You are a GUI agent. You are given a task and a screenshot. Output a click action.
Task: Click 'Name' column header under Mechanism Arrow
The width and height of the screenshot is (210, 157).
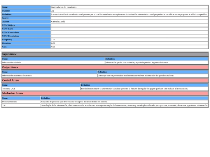point(21,98)
